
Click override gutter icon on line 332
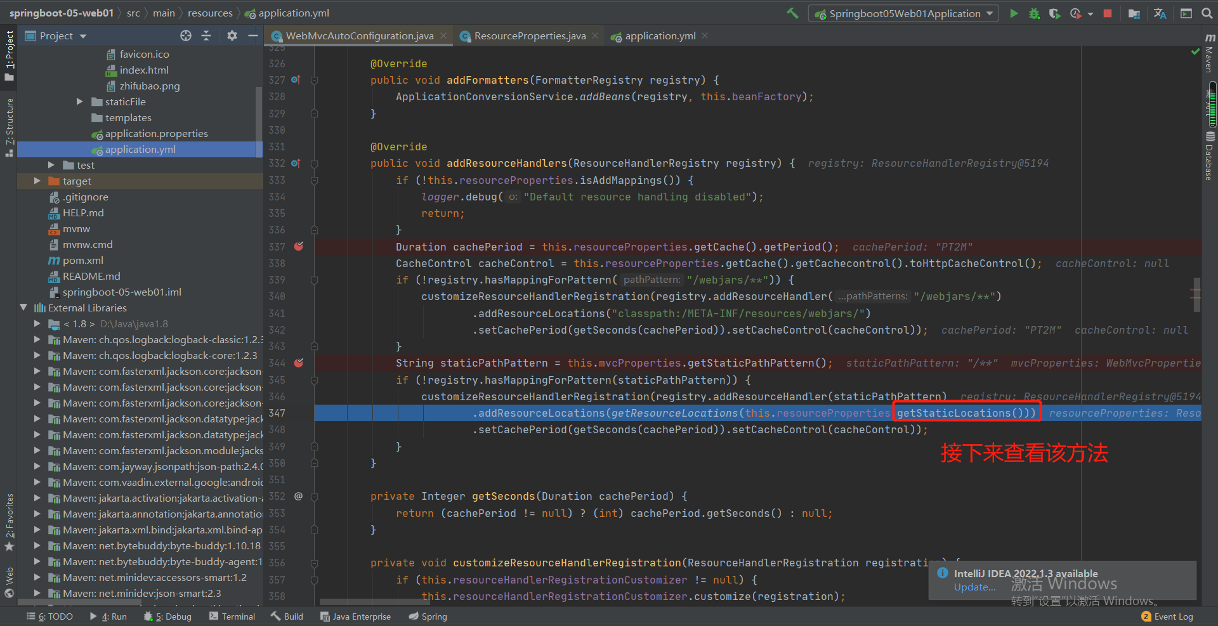pyautogui.click(x=296, y=163)
